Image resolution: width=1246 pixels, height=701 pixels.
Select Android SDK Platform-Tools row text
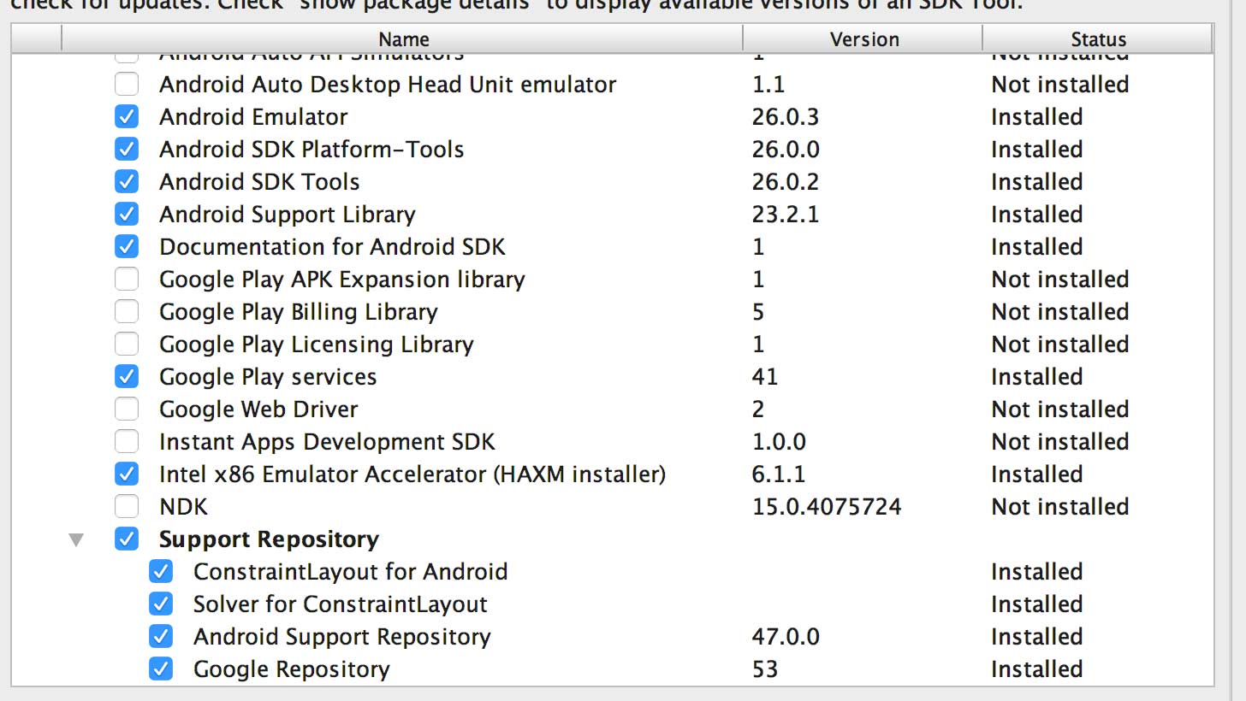(311, 150)
